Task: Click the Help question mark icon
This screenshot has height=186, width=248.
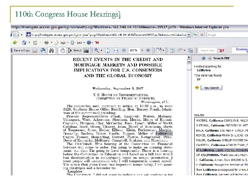Action: click(x=89, y=43)
